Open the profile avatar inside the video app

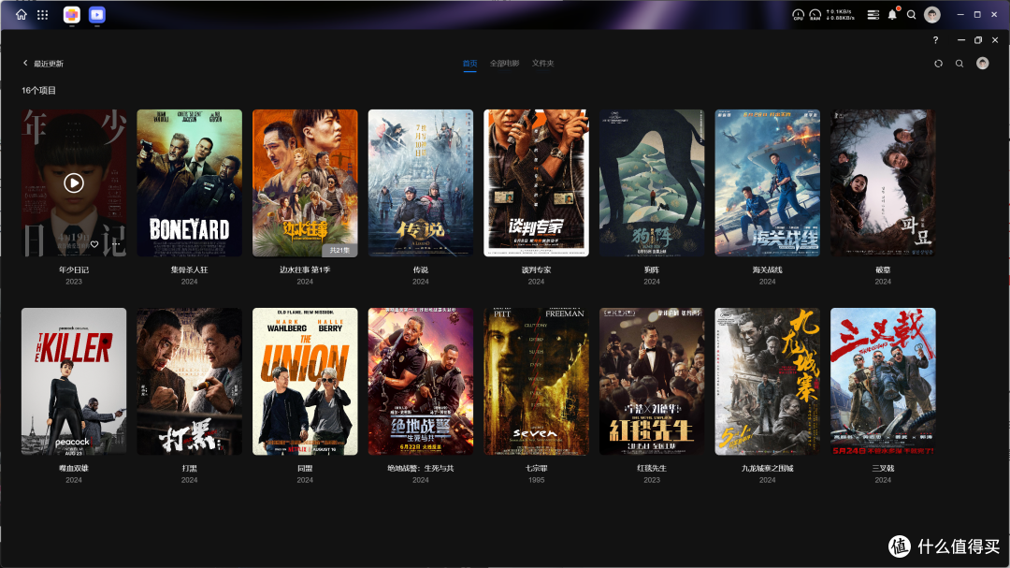982,63
